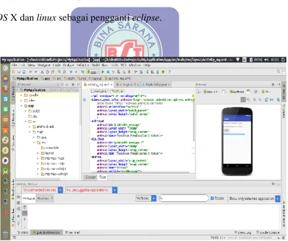Screen dimensions: 288x241
Task: Click the Paste clipboard icon
Action: tap(53, 72)
